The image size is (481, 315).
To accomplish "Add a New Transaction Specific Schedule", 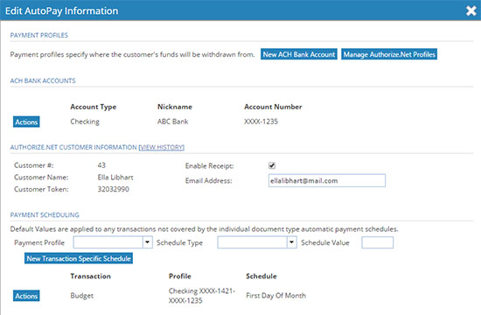I will (x=79, y=258).
